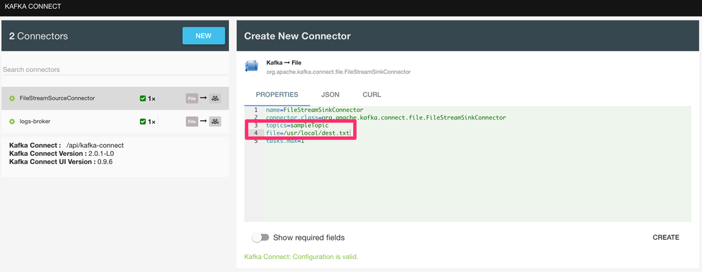The height and width of the screenshot is (272, 702).
Task: Open the FileStreamSourceConnector row
Action: (115, 98)
